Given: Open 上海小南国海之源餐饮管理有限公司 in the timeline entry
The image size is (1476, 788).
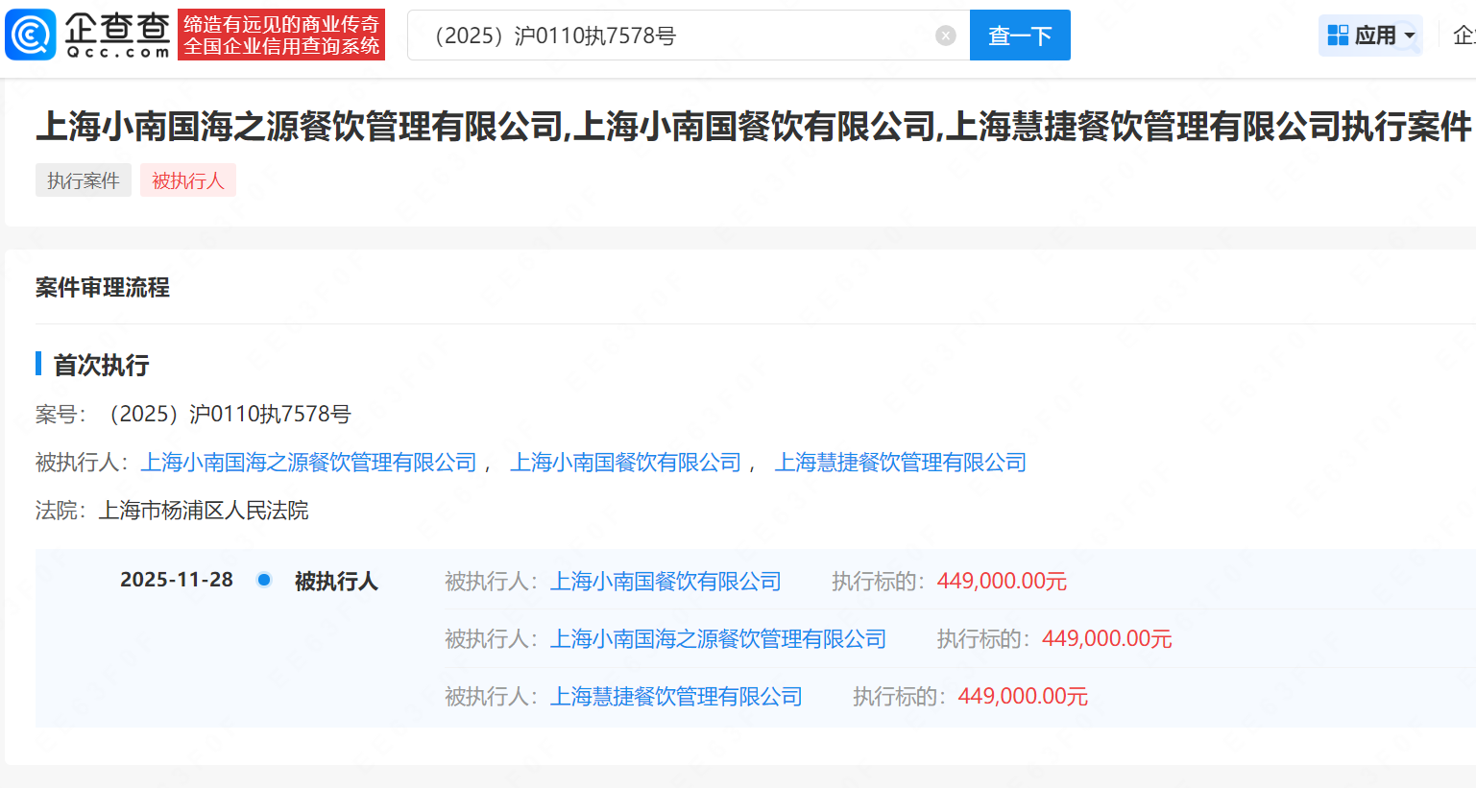Looking at the screenshot, I should pos(717,639).
